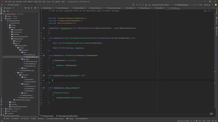Expand the ModularGameplayActors folder
Image resolution: width=218 pixels, height=122 pixels.
click(x=10, y=37)
